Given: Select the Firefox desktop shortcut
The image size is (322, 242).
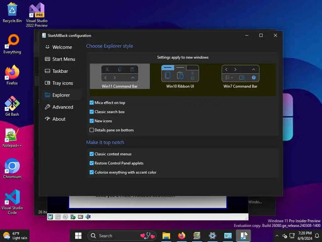Looking at the screenshot, I should point(12,75).
